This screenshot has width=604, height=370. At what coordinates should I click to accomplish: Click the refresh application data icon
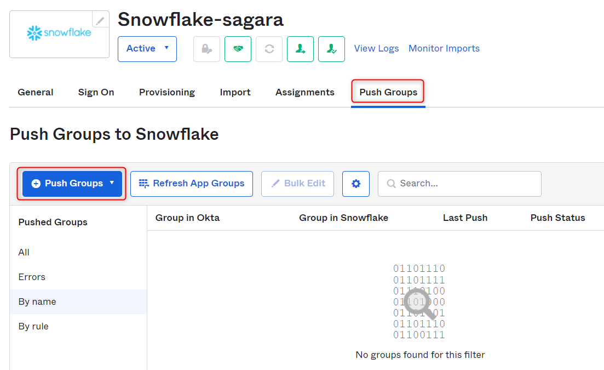[x=269, y=49]
